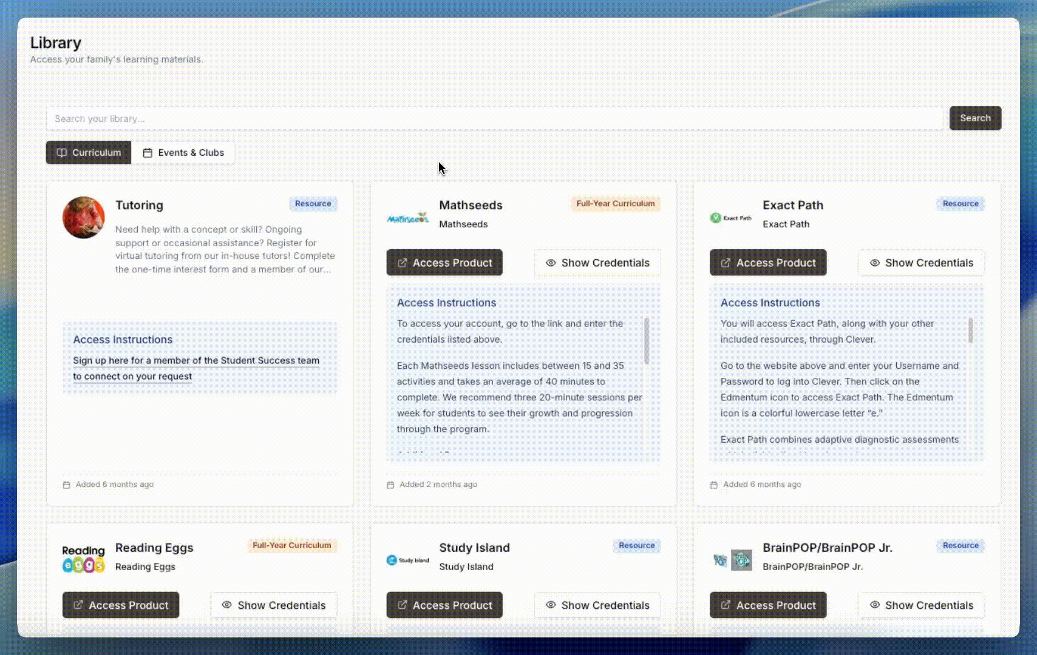Click the BrainPOP logo icon
The height and width of the screenshot is (655, 1037).
click(732, 560)
